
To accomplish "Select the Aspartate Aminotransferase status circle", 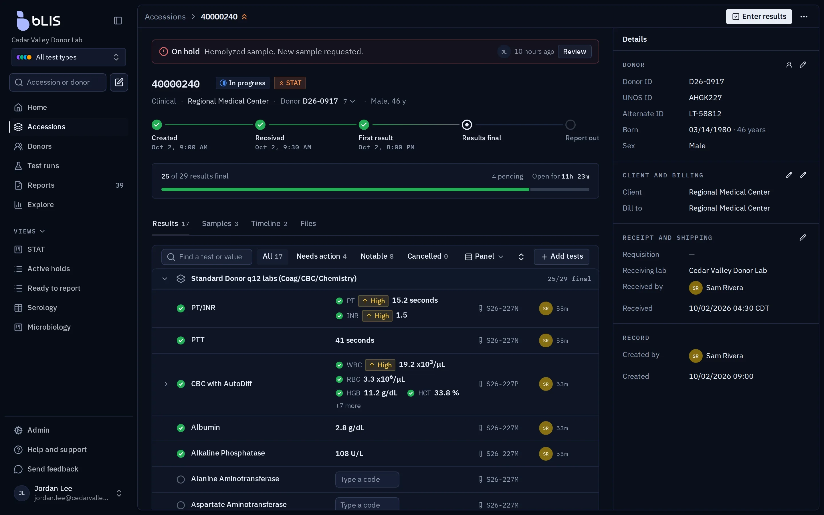I will point(181,505).
